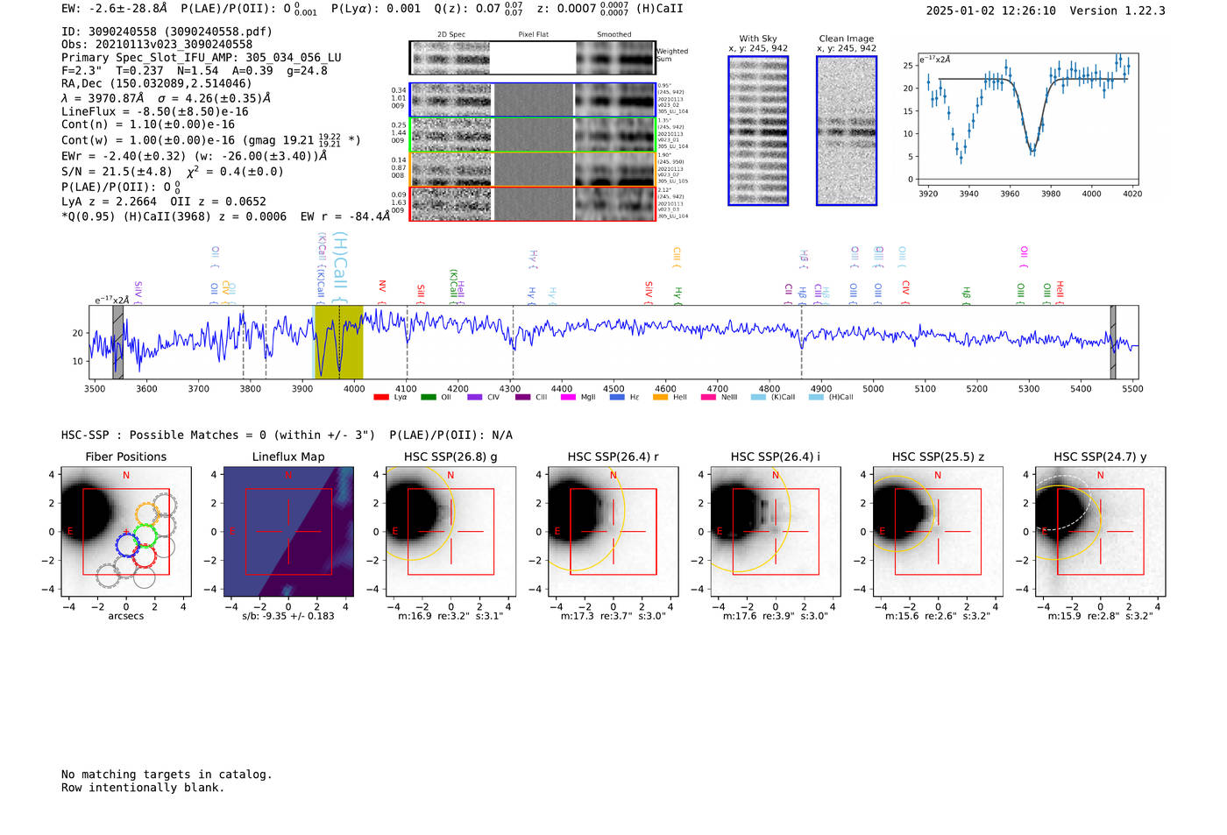
Task: Click the P(Lyα): 0.001 header value
Action: pyautogui.click(x=376, y=8)
